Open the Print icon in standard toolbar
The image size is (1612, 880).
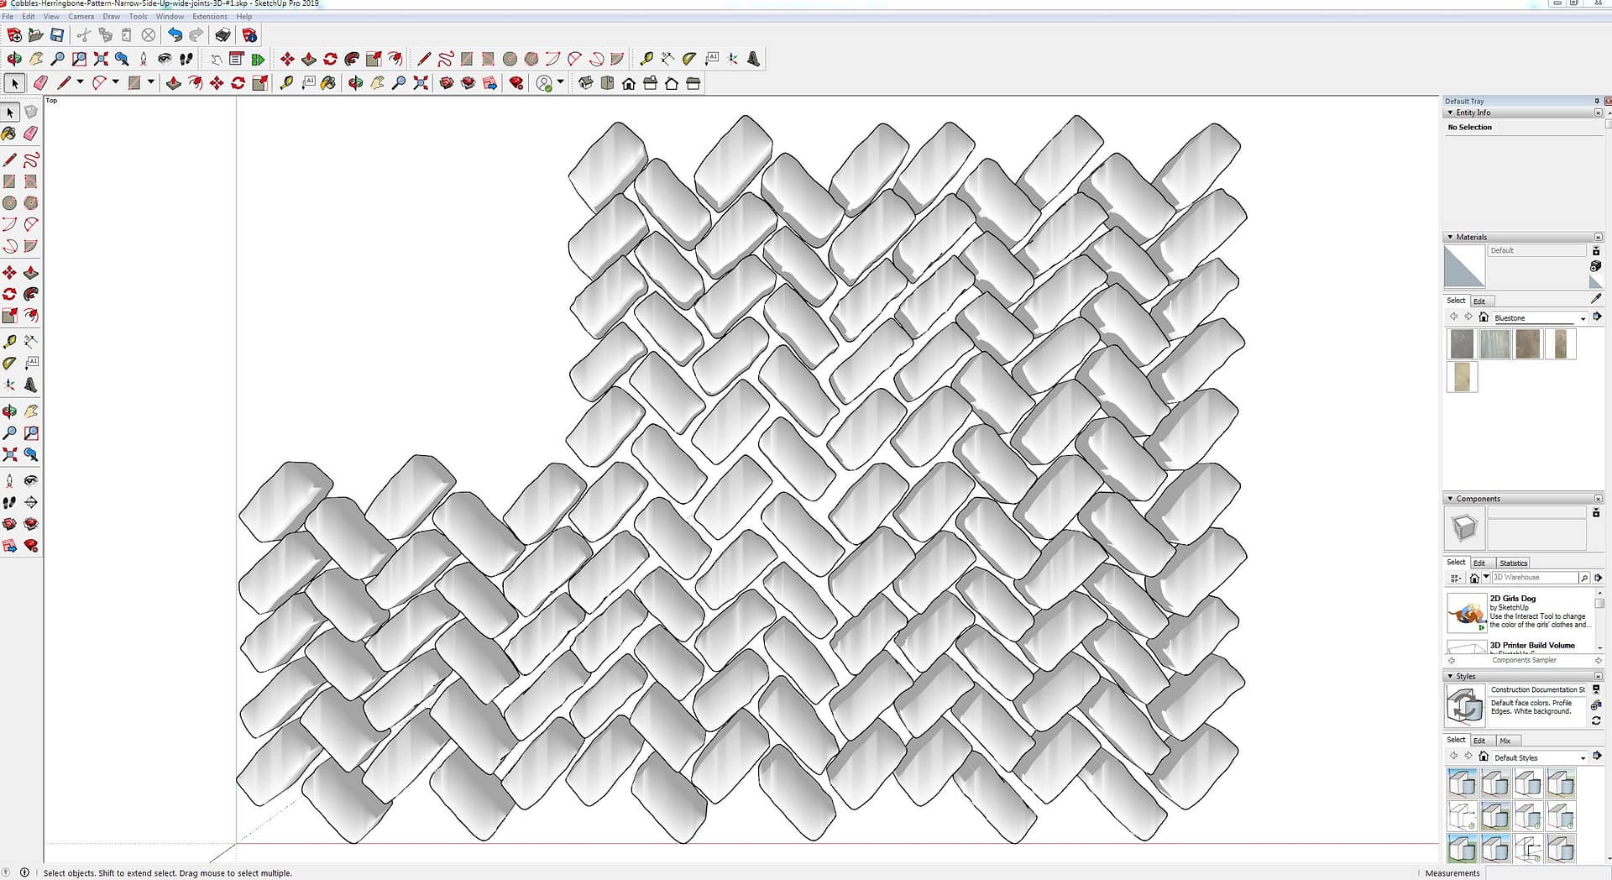click(x=222, y=35)
